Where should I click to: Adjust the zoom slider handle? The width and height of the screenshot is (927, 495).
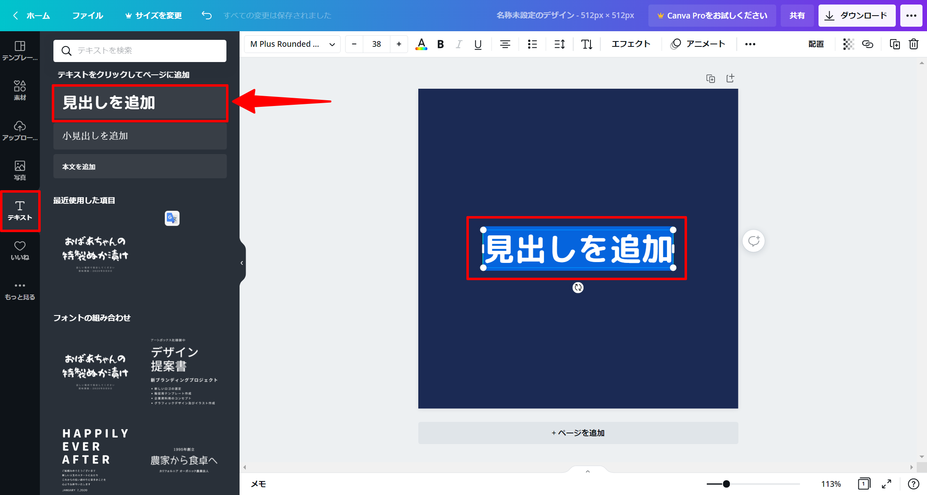tap(726, 484)
